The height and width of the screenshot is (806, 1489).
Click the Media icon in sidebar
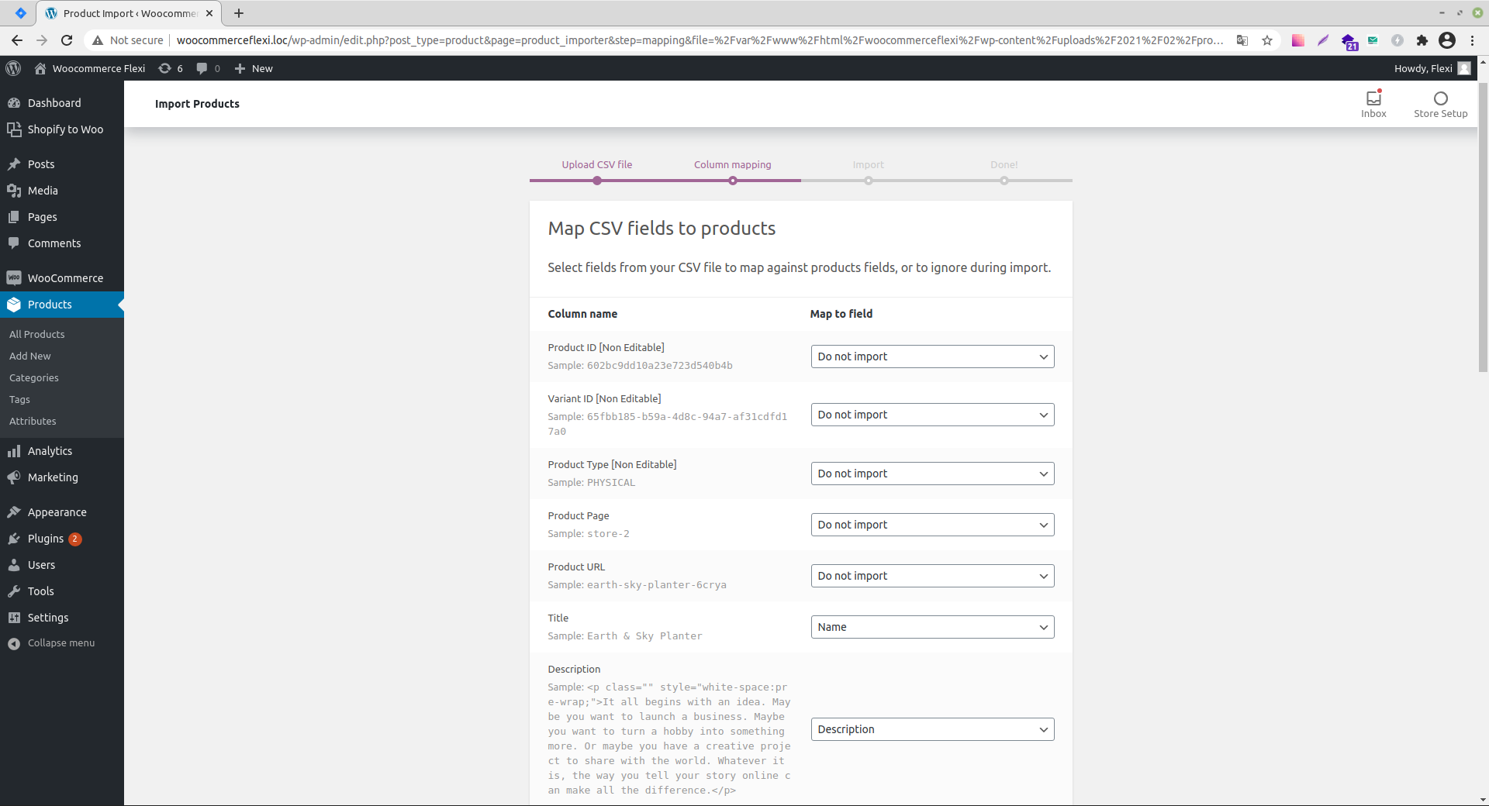(14, 191)
